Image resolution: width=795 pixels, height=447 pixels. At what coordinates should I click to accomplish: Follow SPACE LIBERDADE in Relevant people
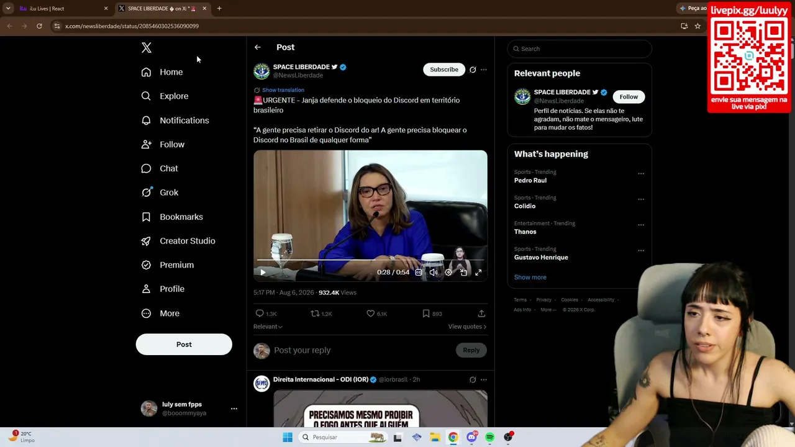coord(629,97)
